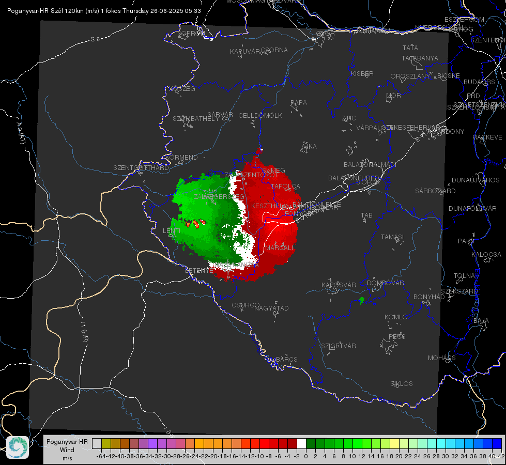The image size is (506, 465).
Task: Click the BARCS town label
Action: (x=286, y=359)
